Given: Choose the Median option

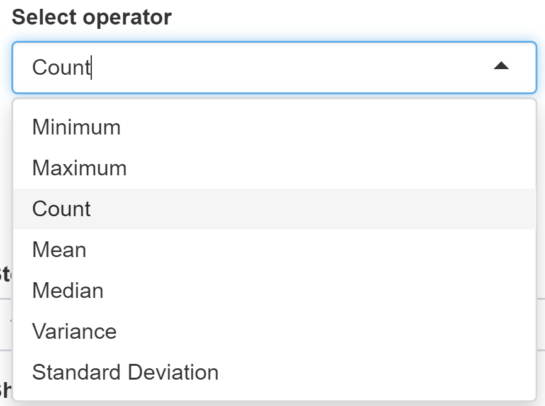Looking at the screenshot, I should pos(68,291).
